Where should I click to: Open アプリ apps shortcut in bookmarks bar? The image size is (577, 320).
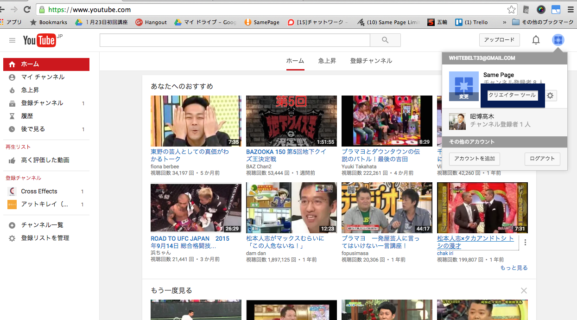(11, 22)
